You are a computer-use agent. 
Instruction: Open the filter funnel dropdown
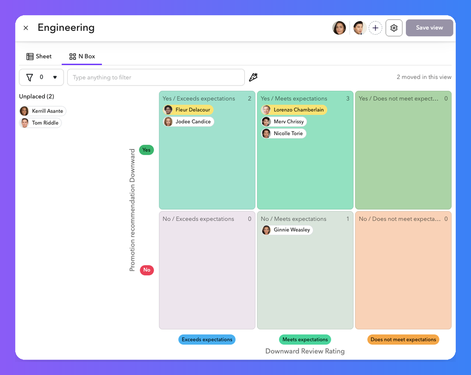pyautogui.click(x=41, y=77)
